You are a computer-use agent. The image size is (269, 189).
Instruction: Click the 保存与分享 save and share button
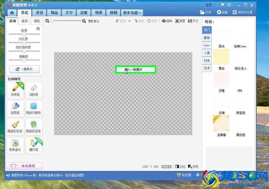click(243, 13)
